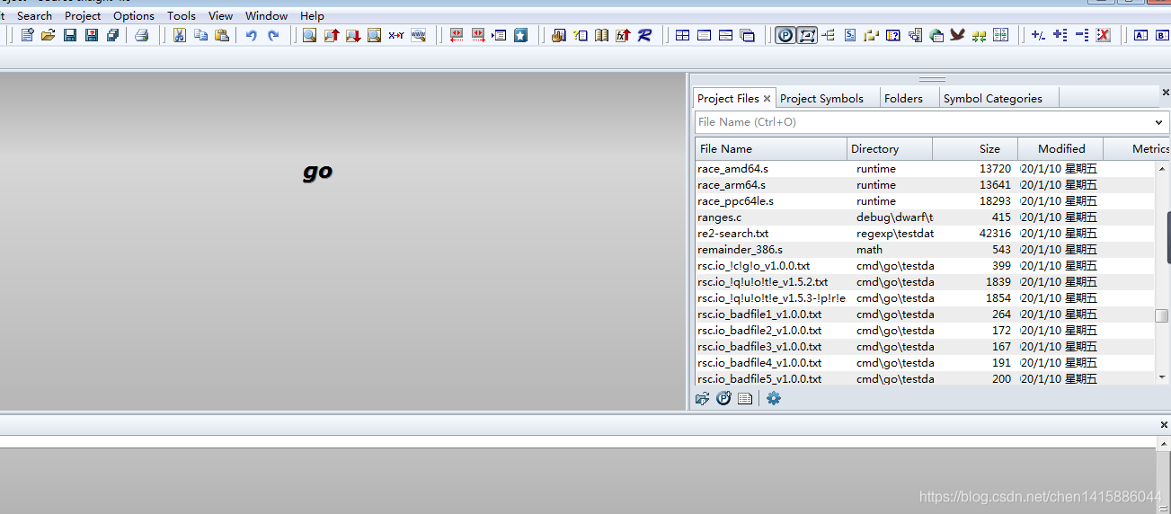Close the Project Files tab via x
The width and height of the screenshot is (1171, 514).
(x=767, y=99)
